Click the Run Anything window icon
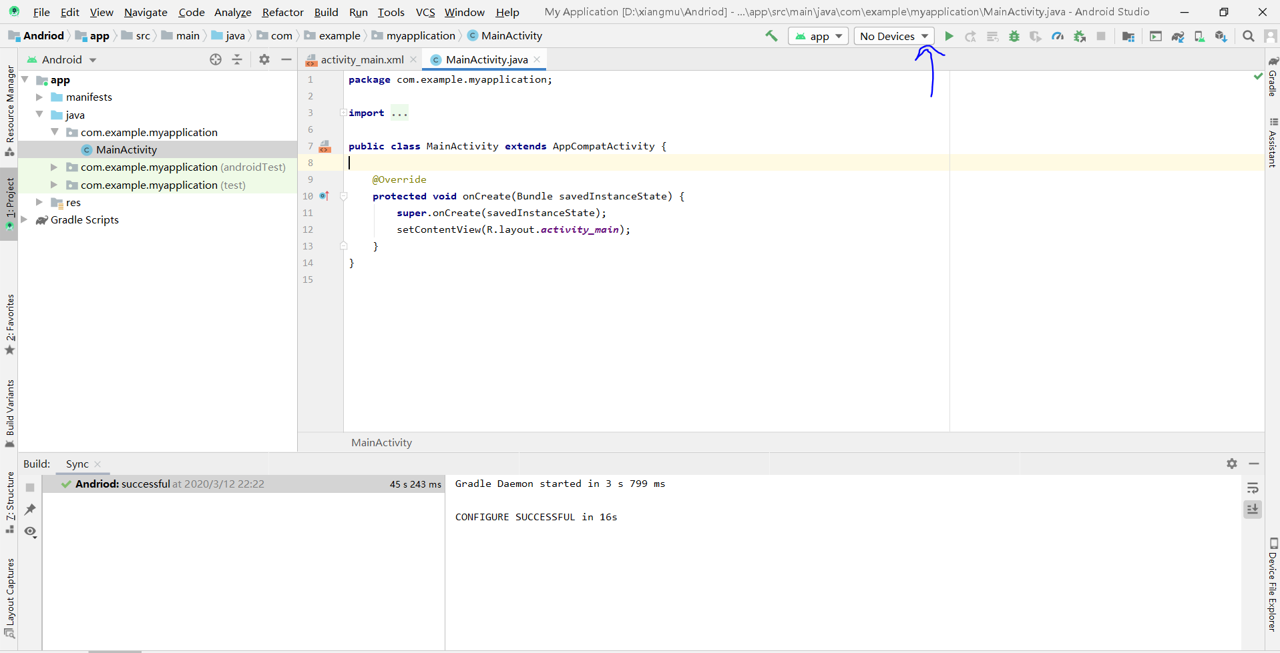 [1156, 36]
